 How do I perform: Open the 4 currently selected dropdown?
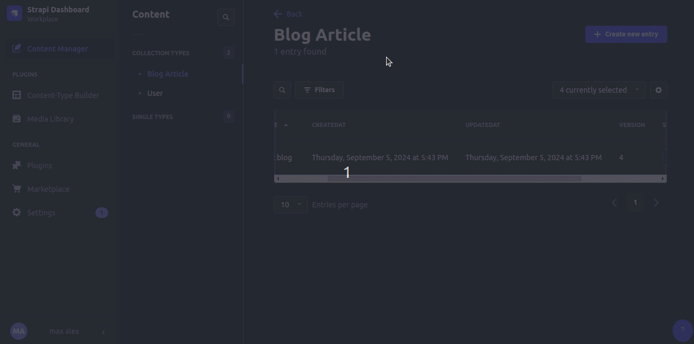tap(599, 90)
